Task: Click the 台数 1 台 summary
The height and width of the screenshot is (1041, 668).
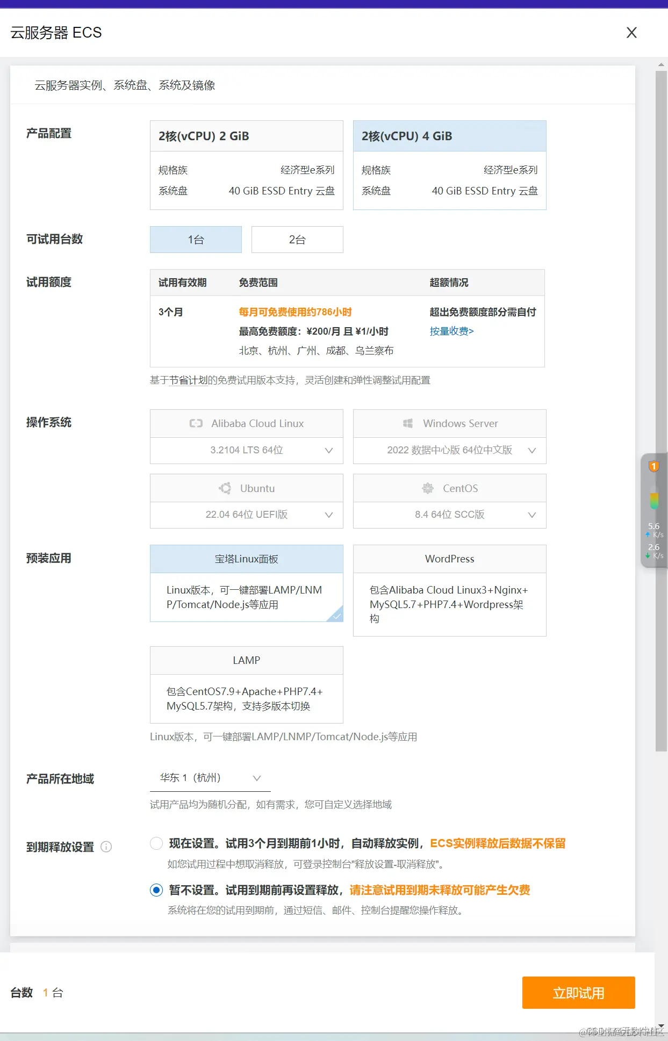Action: click(x=37, y=993)
